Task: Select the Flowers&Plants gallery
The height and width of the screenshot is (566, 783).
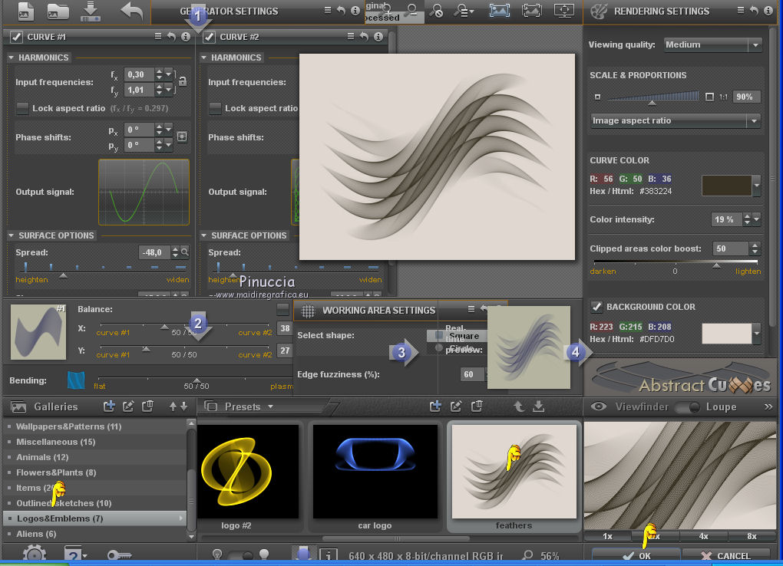Action: click(x=56, y=472)
